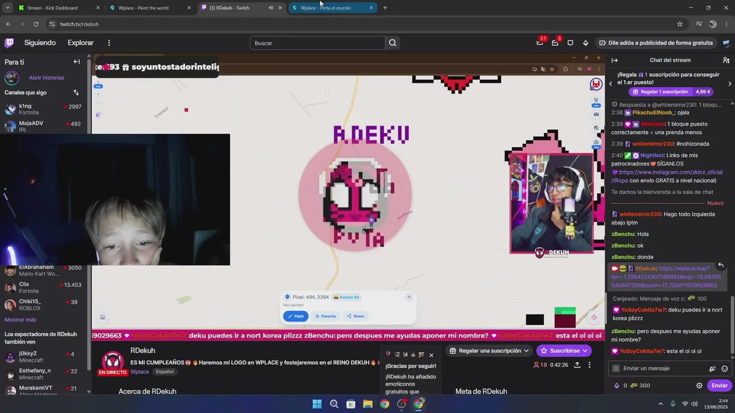Open the stream more options beside share
This screenshot has width=735, height=413.
click(x=589, y=365)
